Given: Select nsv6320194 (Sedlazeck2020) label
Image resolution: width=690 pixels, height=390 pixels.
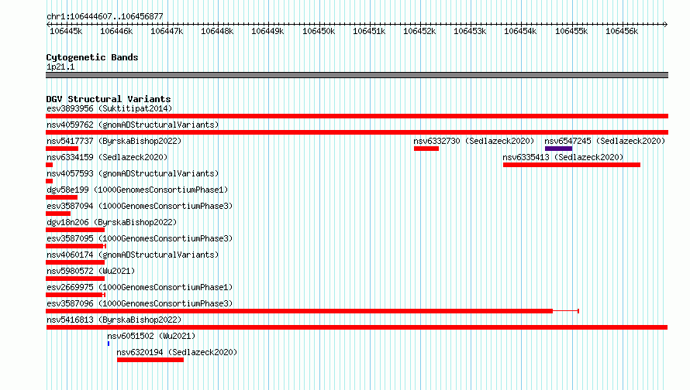Looking at the screenshot, I should (177, 352).
